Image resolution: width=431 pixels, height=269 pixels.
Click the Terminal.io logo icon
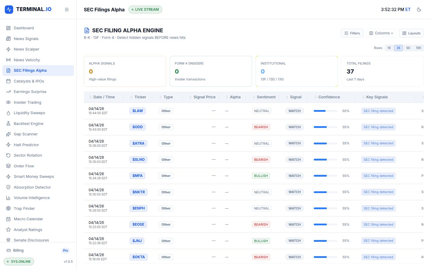click(x=9, y=10)
